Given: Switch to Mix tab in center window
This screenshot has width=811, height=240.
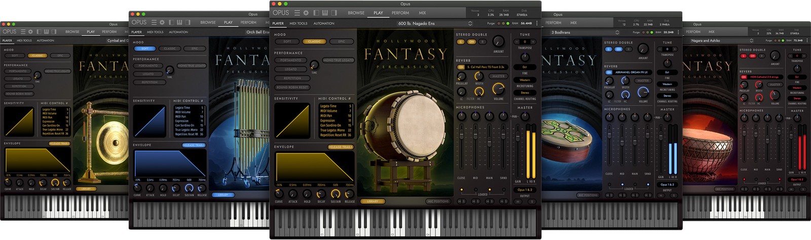Looking at the screenshot, I should click(422, 13).
